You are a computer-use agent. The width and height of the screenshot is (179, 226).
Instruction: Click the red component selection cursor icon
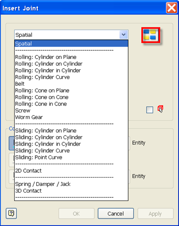[x=160, y=109]
